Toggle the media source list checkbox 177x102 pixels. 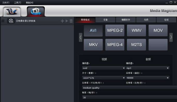(3, 21)
